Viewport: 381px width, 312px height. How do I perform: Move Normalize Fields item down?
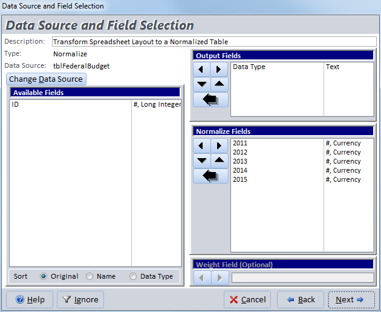pos(201,161)
